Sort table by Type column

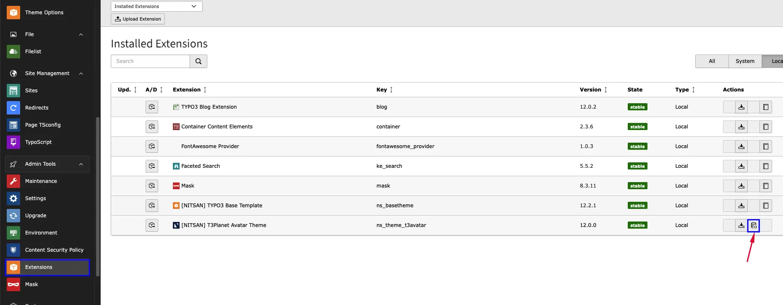pos(685,90)
